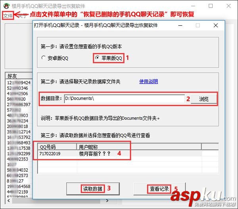Screen dimensions: 238x209
Task: Select nickname cell 楼月客服???
Action: [94, 154]
